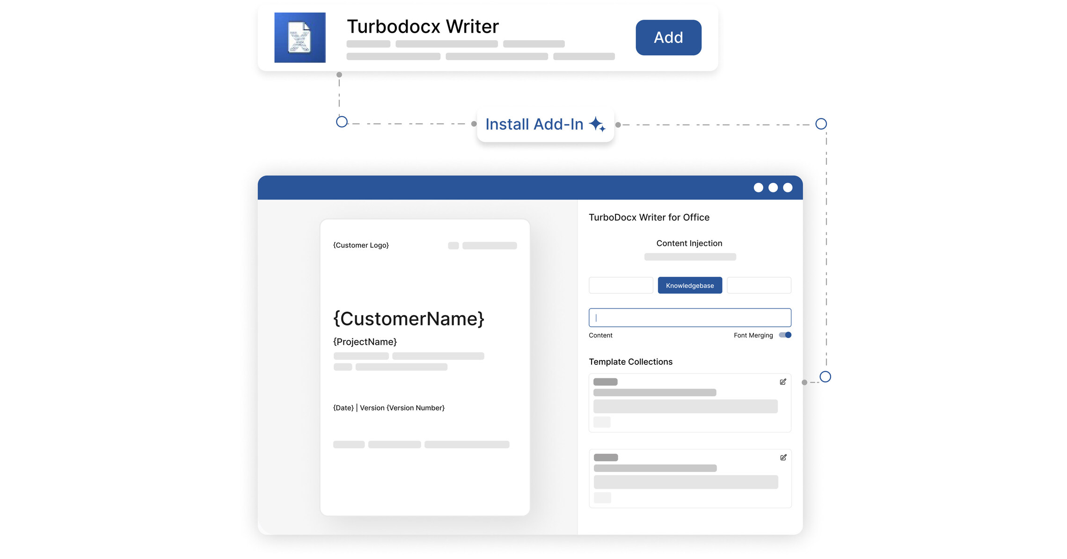Toggle the Font Merging switch
This screenshot has width=1067, height=559.
[784, 335]
